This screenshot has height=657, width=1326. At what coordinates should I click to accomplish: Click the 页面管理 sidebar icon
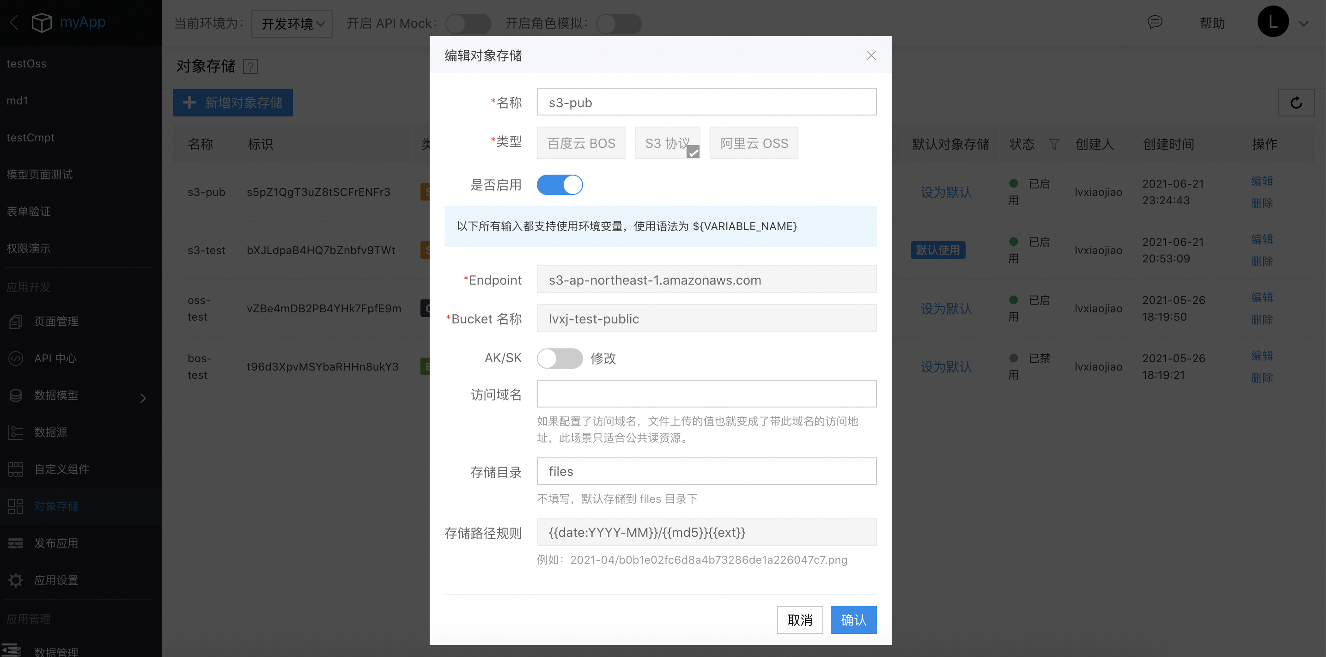(16, 321)
